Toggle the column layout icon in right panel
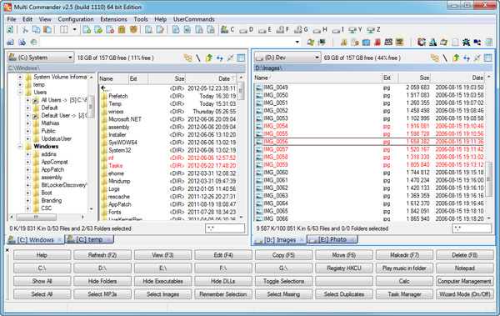Viewport: 500px width, 316px height. pyautogui.click(x=487, y=58)
